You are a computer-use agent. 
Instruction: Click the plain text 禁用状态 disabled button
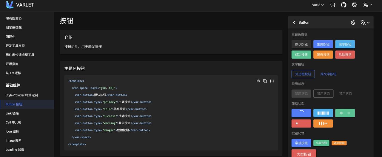(345, 93)
